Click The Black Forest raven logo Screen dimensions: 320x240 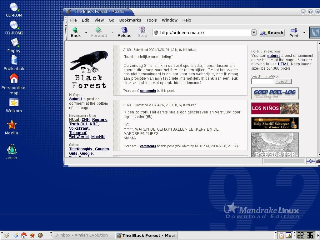tap(89, 69)
